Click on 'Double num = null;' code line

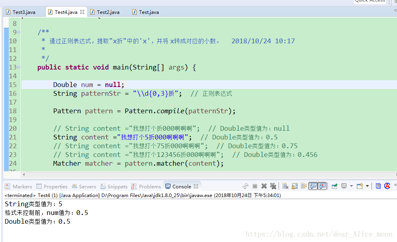(x=89, y=85)
